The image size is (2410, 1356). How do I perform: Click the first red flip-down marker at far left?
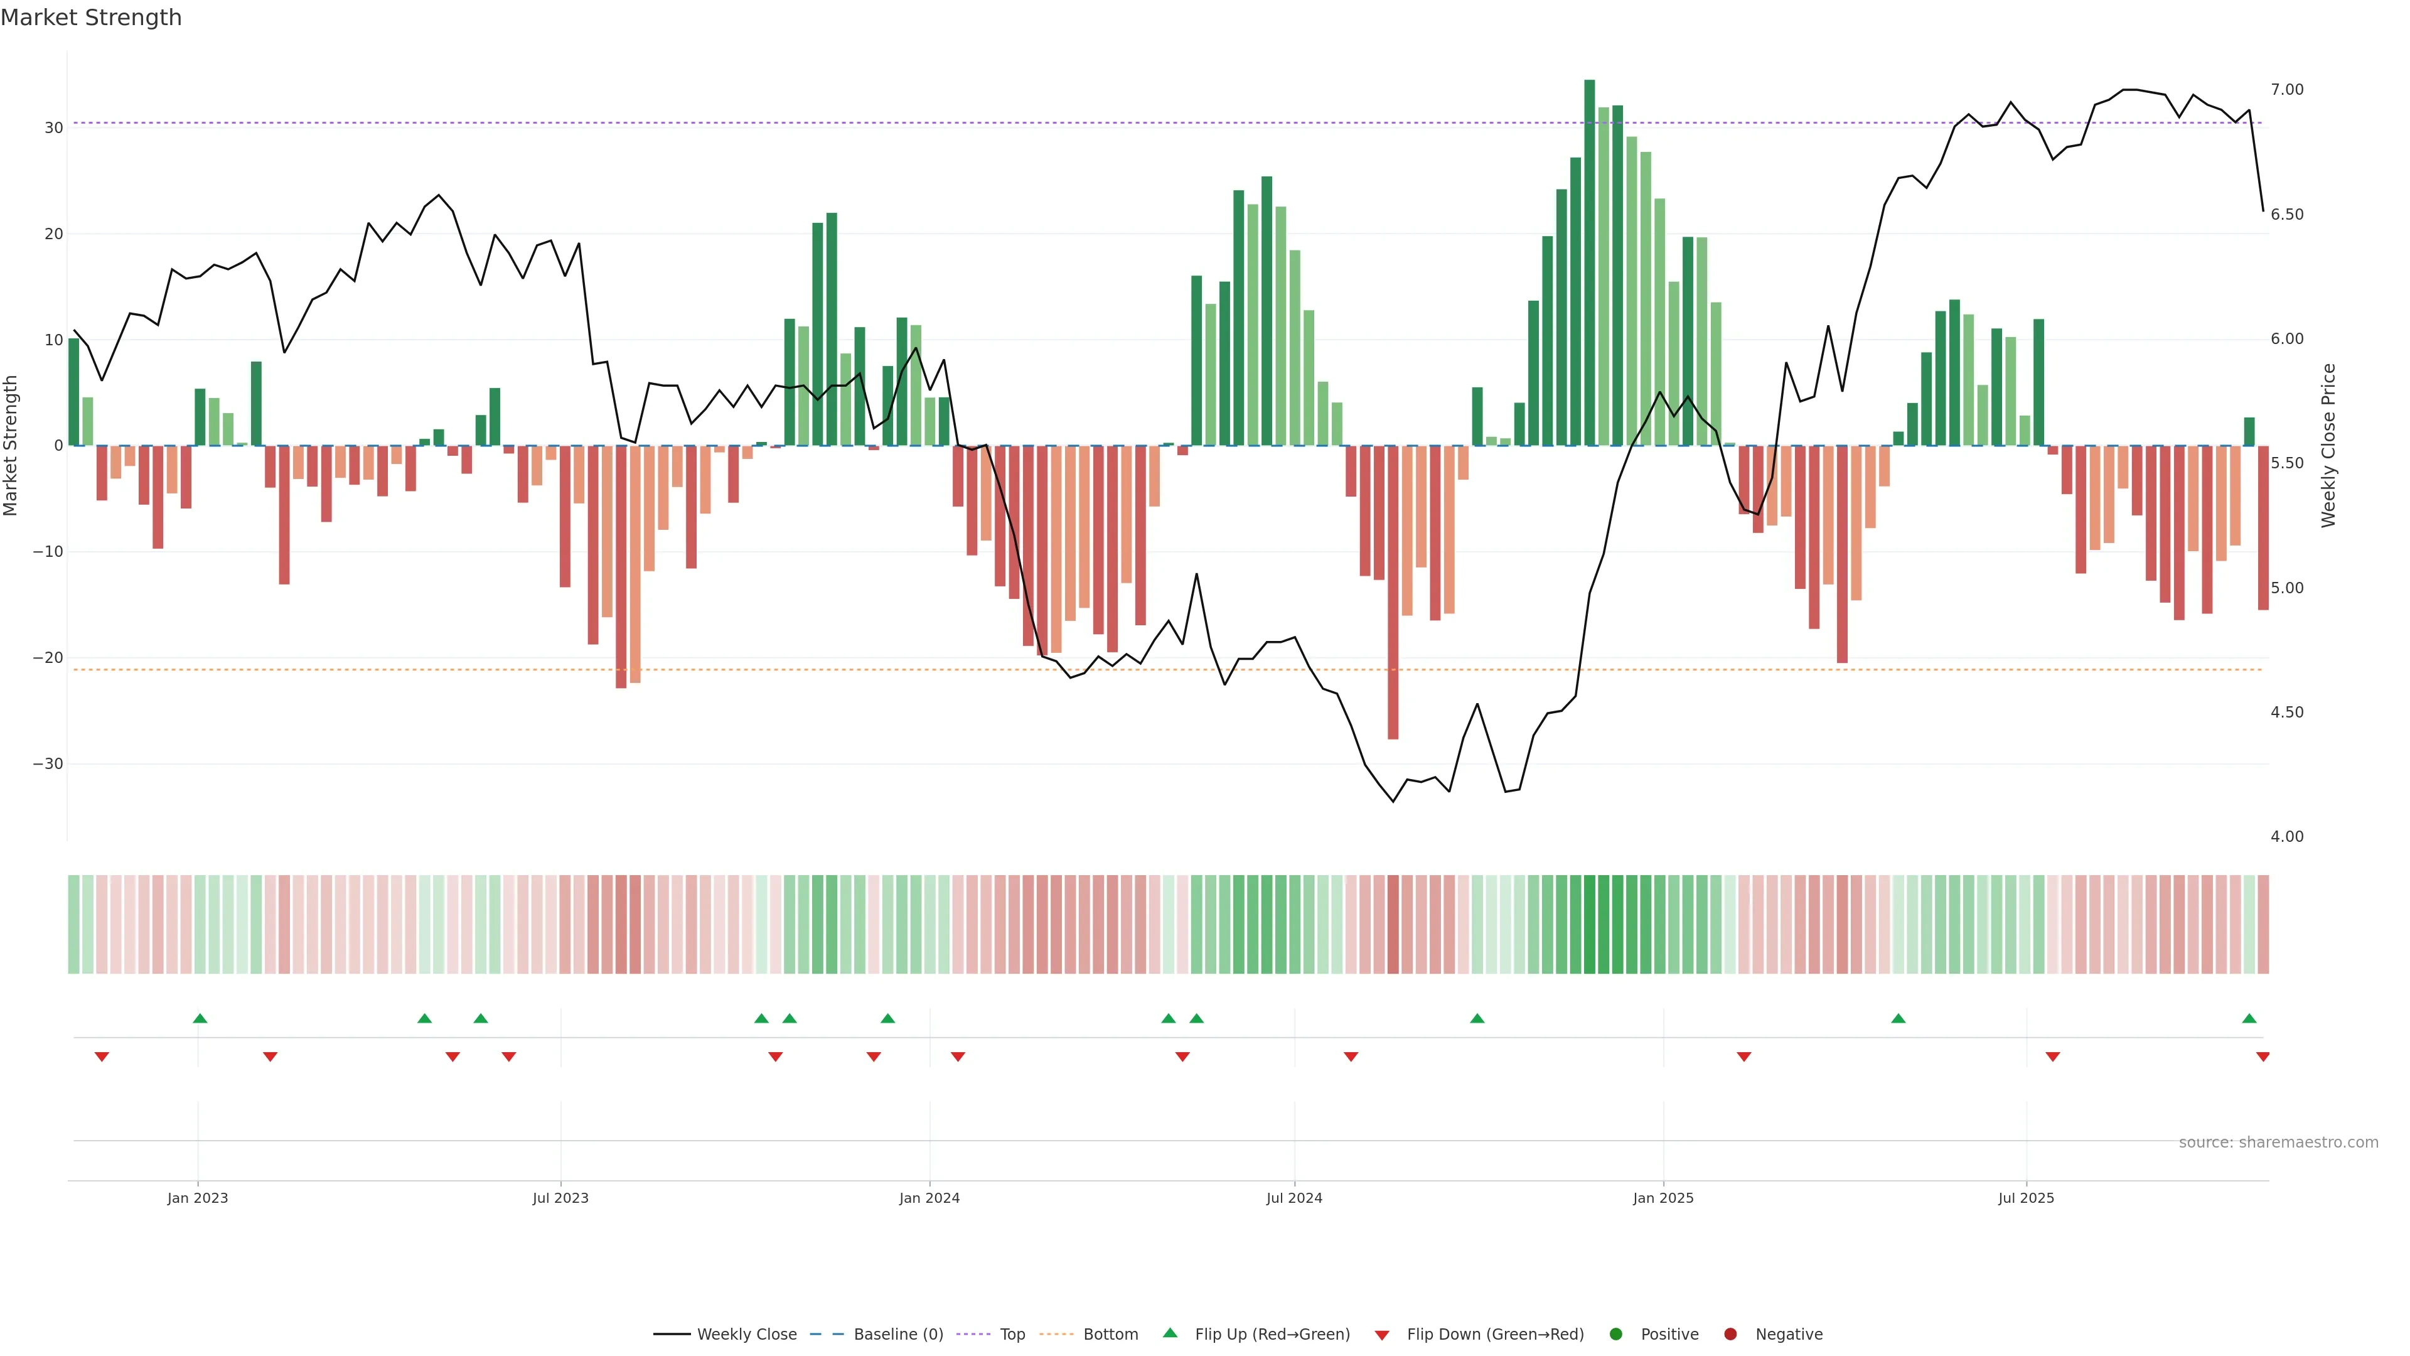[x=102, y=1057]
